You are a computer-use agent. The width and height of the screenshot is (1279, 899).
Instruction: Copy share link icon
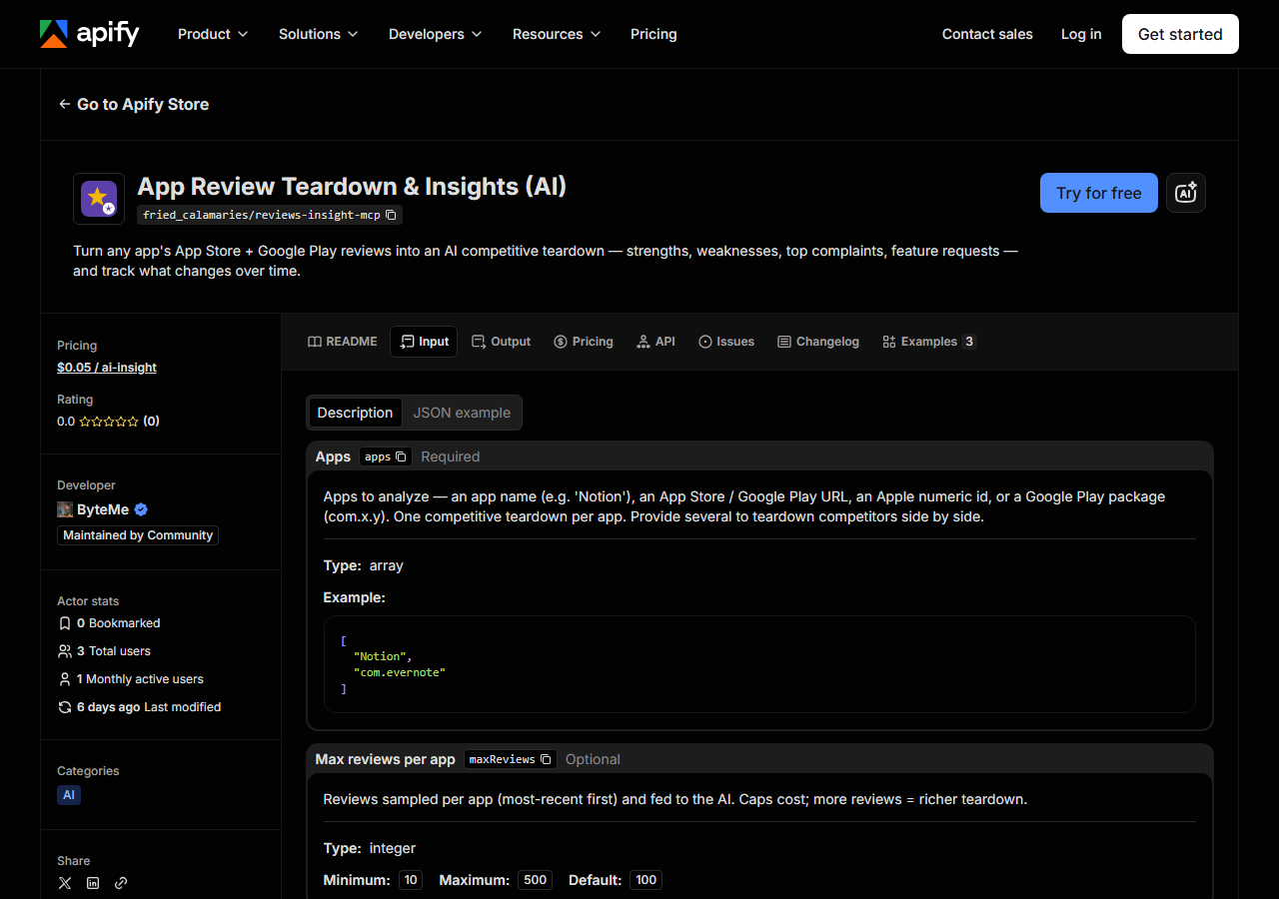121,883
